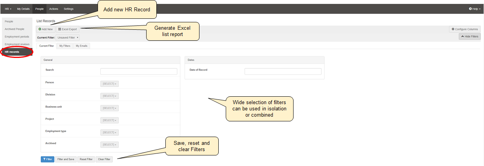Export the list with Excel Export
Screen dimensions: 484x166
[67, 29]
